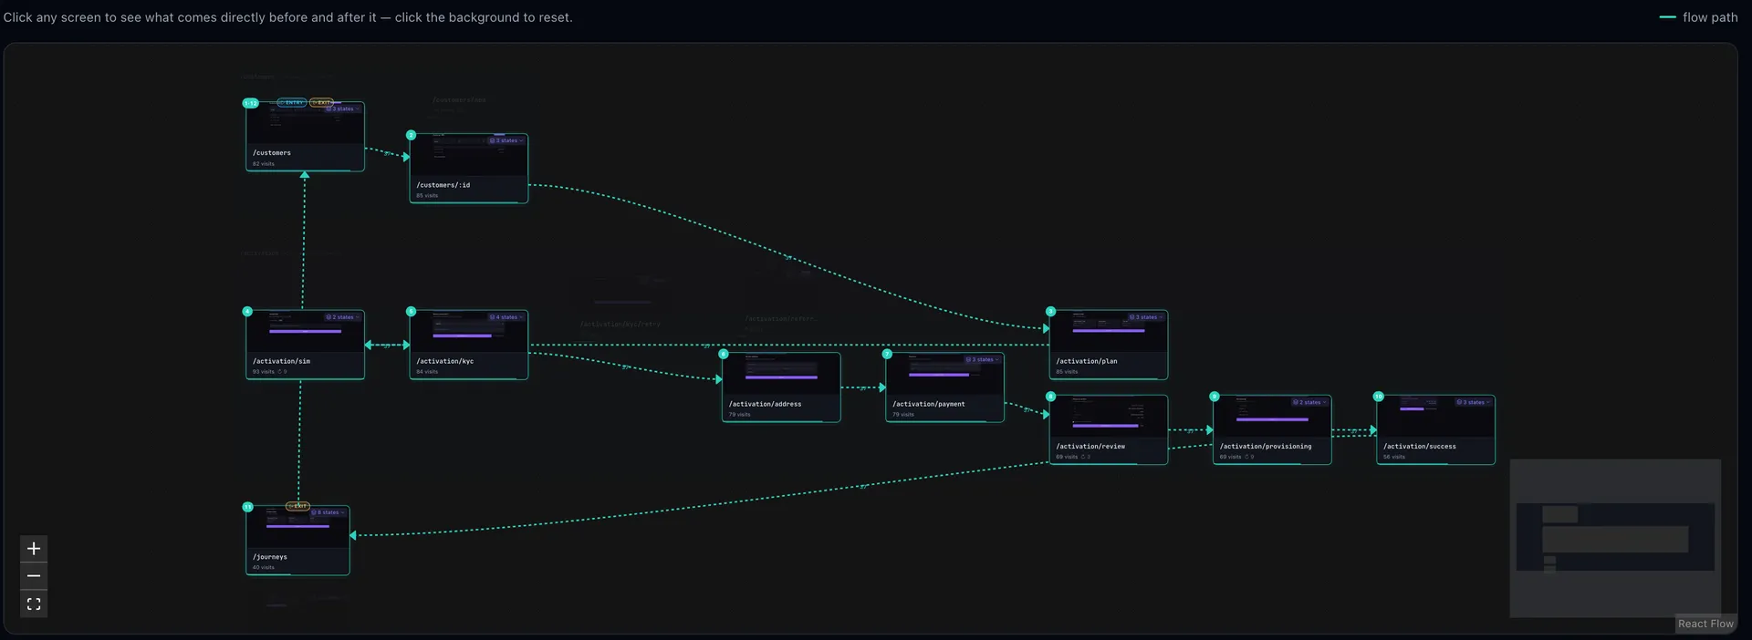The height and width of the screenshot is (640, 1752).
Task: Click the EXIT badge on /journeys
Action: [298, 506]
